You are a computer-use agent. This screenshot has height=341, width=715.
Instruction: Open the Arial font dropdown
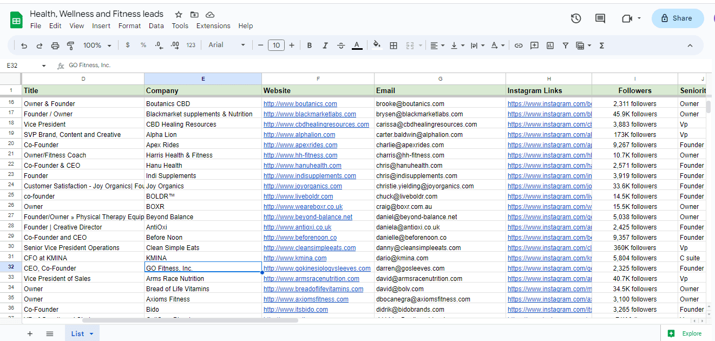[227, 45]
